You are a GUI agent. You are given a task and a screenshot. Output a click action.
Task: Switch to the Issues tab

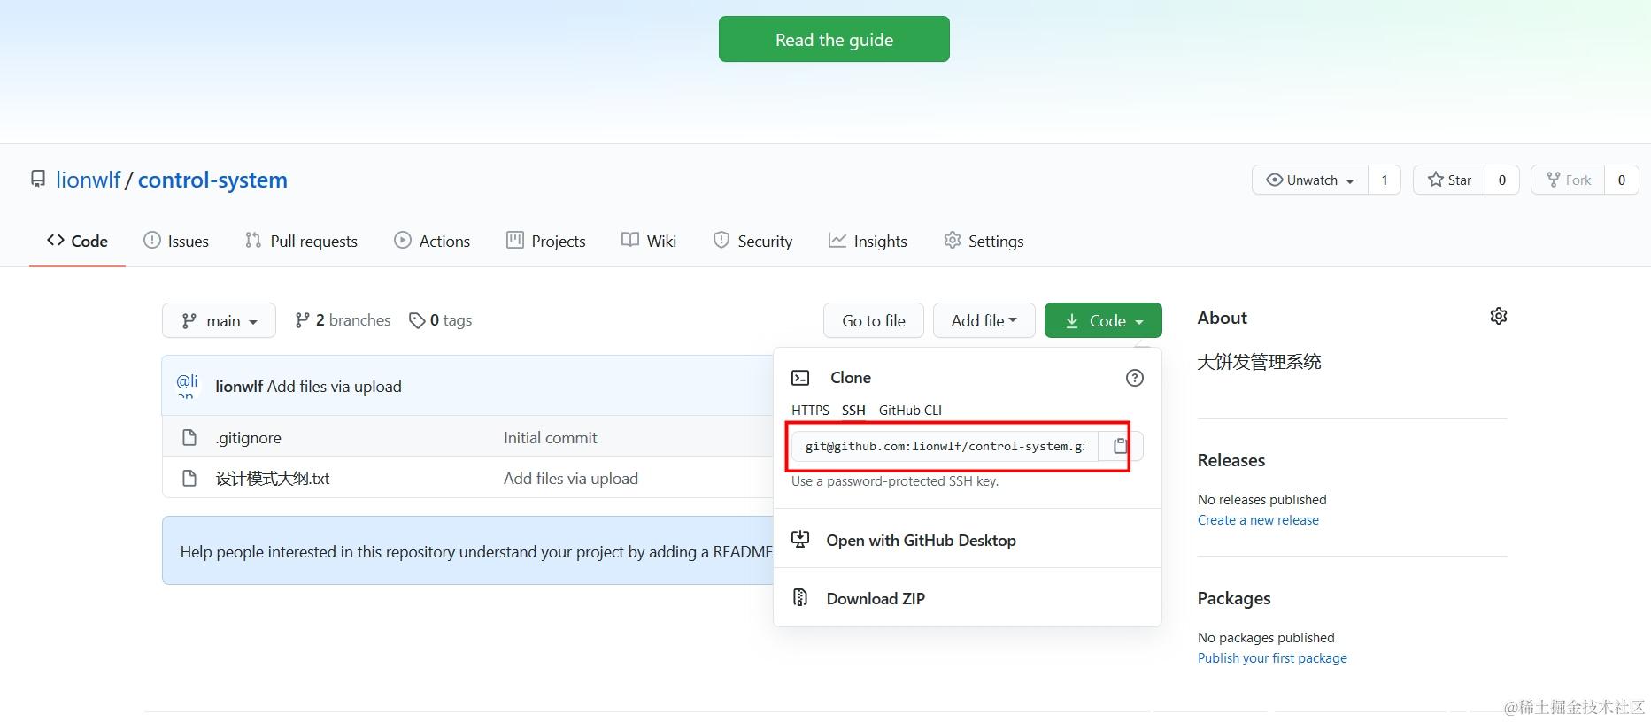[176, 241]
